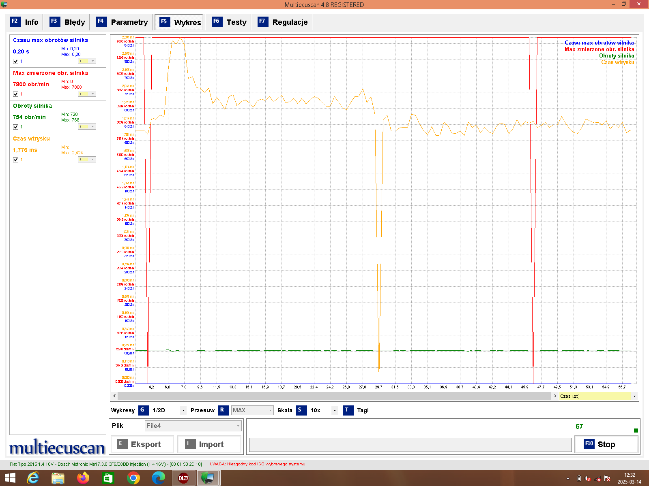Show hidden tray icons arrow
Image resolution: width=649 pixels, height=486 pixels.
pyautogui.click(x=568, y=478)
